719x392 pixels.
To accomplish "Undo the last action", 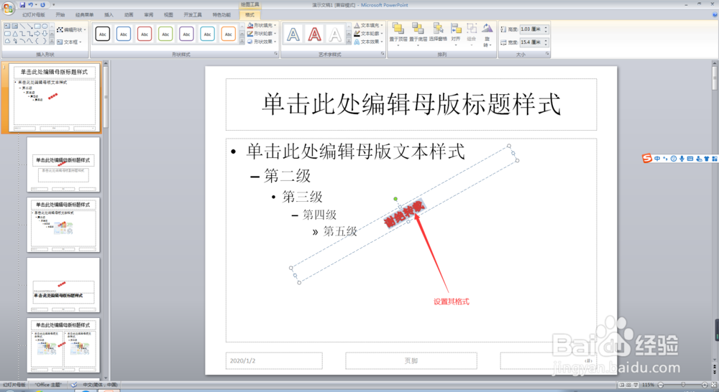I will click(x=30, y=4).
